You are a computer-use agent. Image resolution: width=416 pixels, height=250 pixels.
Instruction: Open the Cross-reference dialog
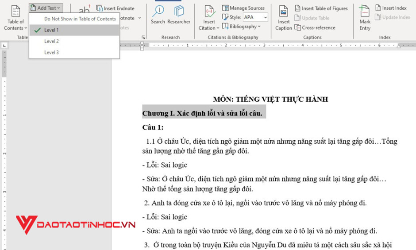[315, 27]
